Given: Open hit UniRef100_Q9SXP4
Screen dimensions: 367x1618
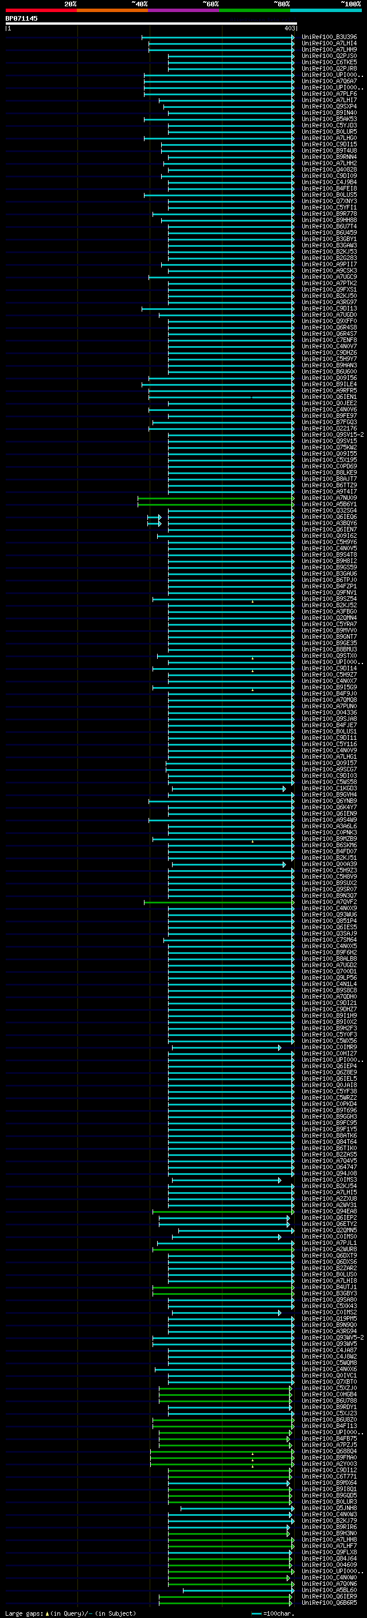Looking at the screenshot, I should click(x=329, y=107).
